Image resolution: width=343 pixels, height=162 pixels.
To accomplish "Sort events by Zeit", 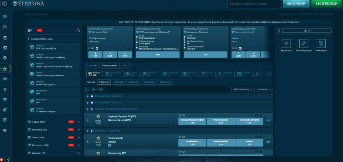I will (101, 89).
